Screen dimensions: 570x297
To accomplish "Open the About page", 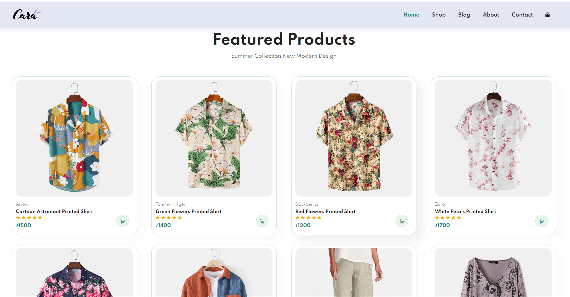I will click(x=491, y=15).
